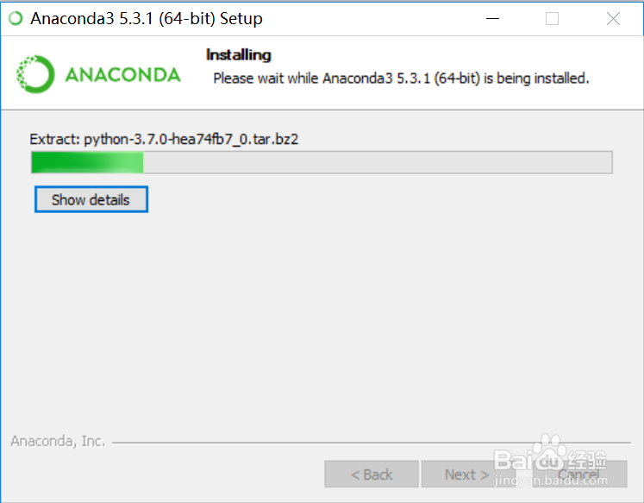Screen dimensions: 644x503
Task: Click the bold Installing heading
Action: pos(239,55)
